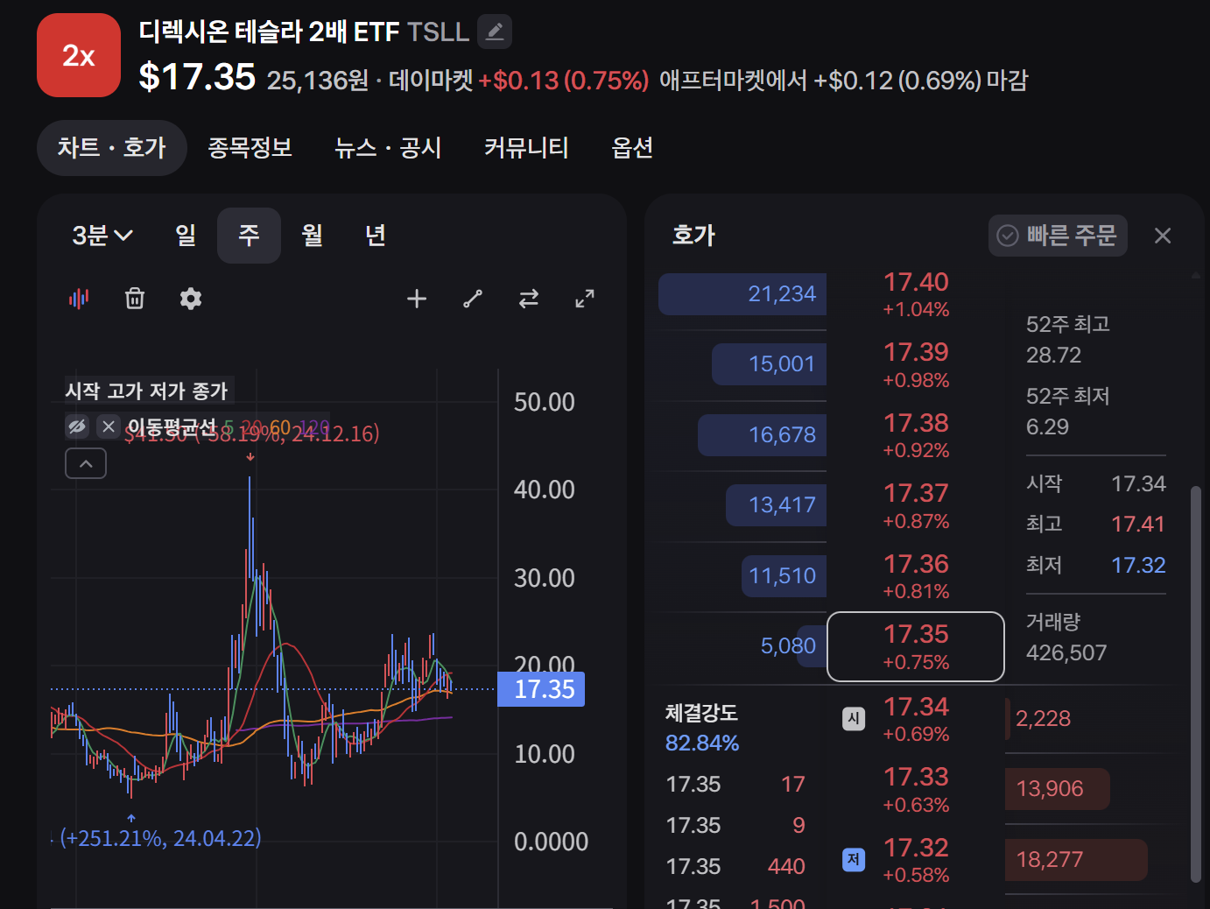The image size is (1210, 909).
Task: Click the 시 open-price marker badge
Action: click(x=854, y=718)
